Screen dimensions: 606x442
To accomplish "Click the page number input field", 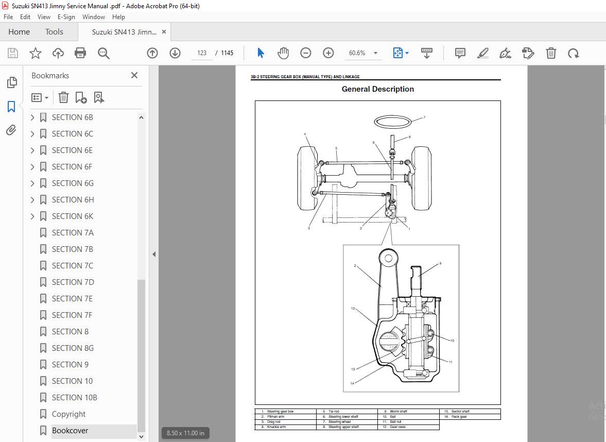I will [x=202, y=53].
